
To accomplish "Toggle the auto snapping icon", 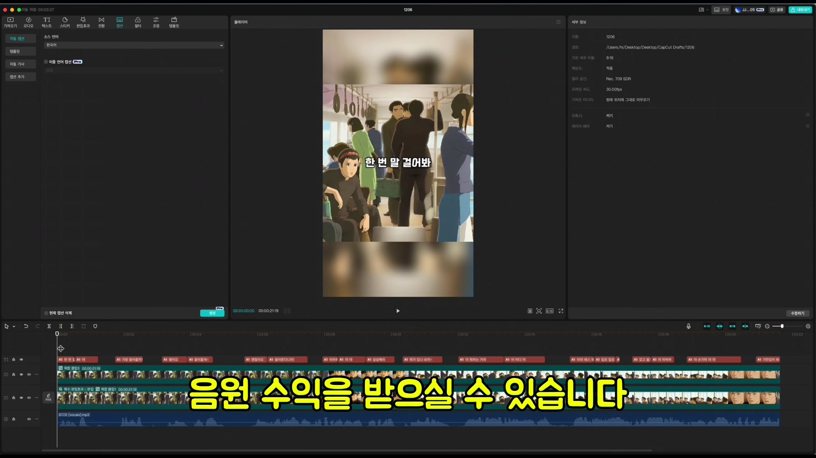I will [x=719, y=327].
